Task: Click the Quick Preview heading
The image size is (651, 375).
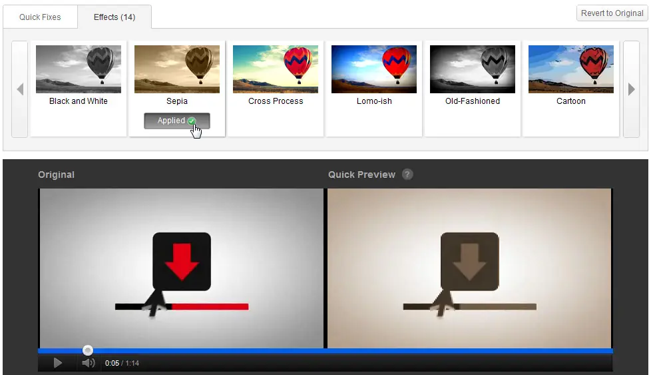Action: coord(361,175)
